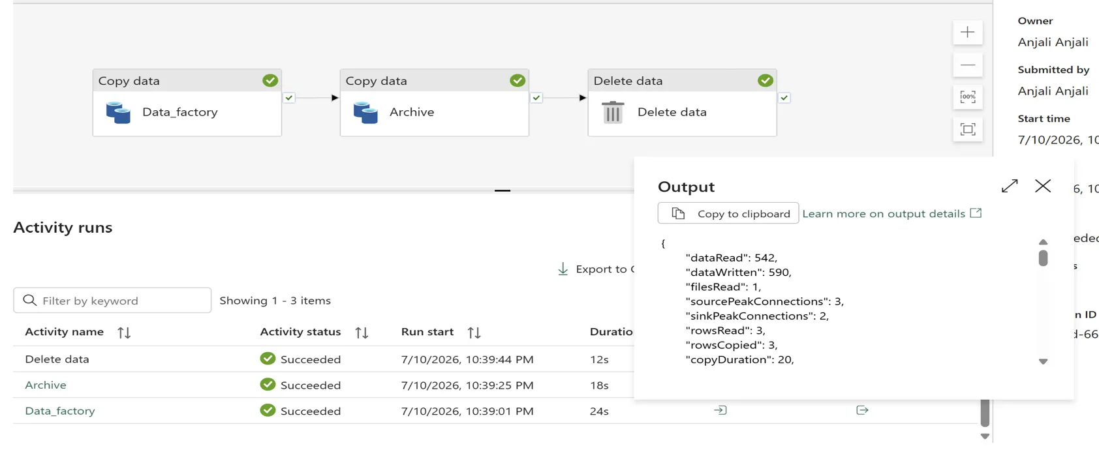Click the external link icon beside Learn more
Image resolution: width=1099 pixels, height=463 pixels.
[976, 213]
